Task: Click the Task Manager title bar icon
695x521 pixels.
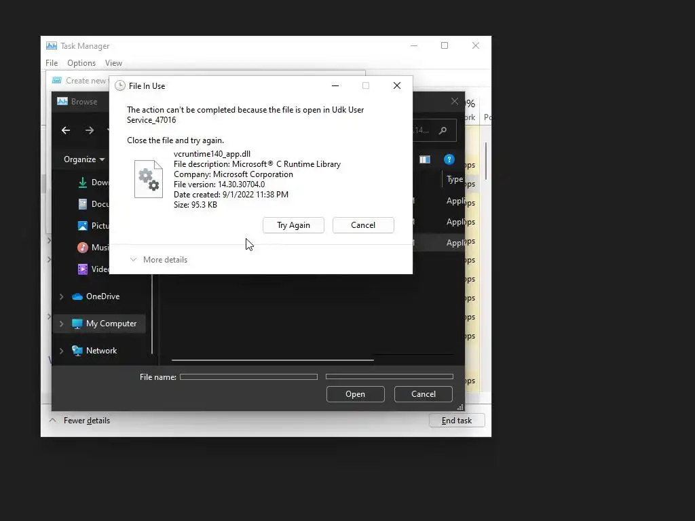Action: 52,45
